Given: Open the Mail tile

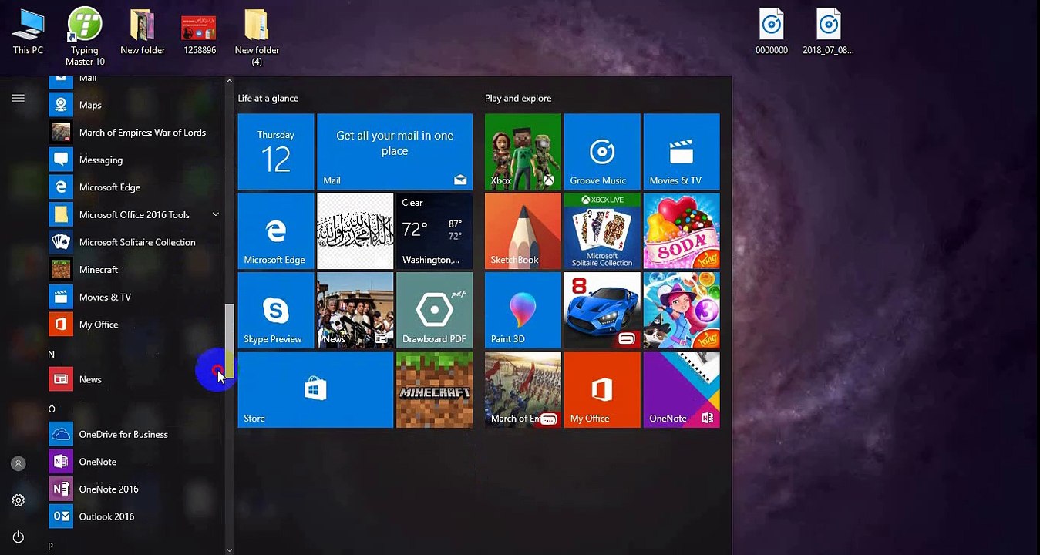Looking at the screenshot, I should click(395, 152).
